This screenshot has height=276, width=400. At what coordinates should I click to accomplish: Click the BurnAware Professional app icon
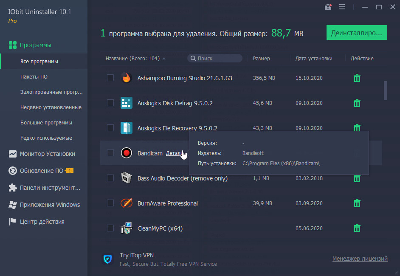tap(126, 203)
